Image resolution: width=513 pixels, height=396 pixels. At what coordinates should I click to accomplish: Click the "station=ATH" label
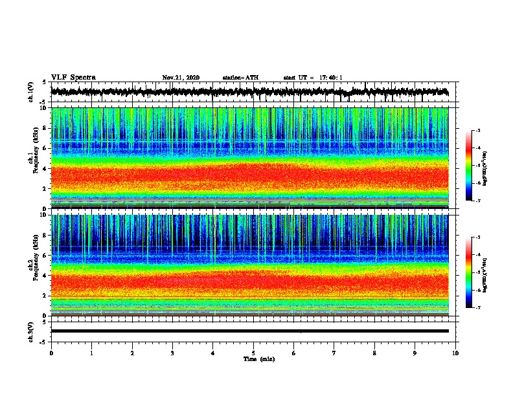click(x=240, y=78)
